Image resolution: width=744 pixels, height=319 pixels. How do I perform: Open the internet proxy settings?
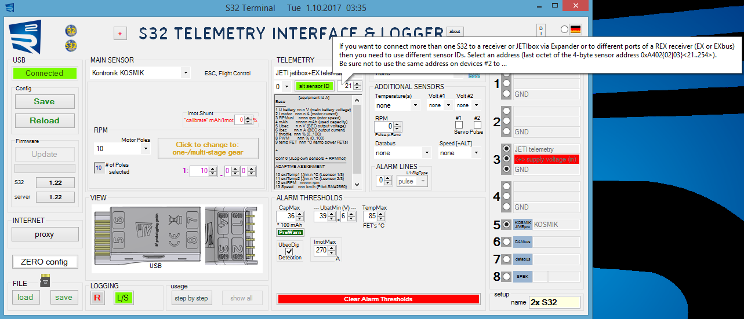tap(45, 234)
